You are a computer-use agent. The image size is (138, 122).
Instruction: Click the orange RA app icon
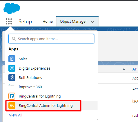pos(12,105)
